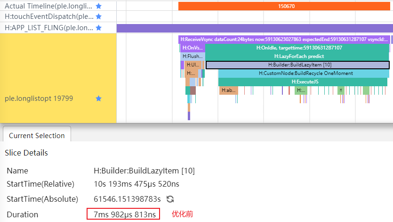Favorite the H:touchEventDispatch row with its star
393x222 pixels.
click(x=98, y=16)
